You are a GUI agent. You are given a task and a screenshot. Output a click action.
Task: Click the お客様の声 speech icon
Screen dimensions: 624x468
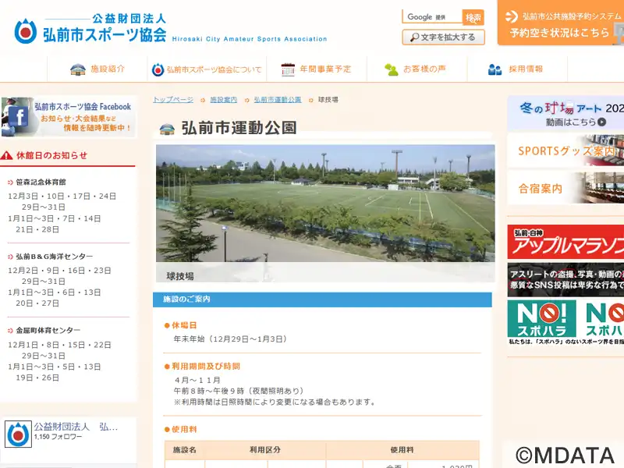pyautogui.click(x=392, y=69)
